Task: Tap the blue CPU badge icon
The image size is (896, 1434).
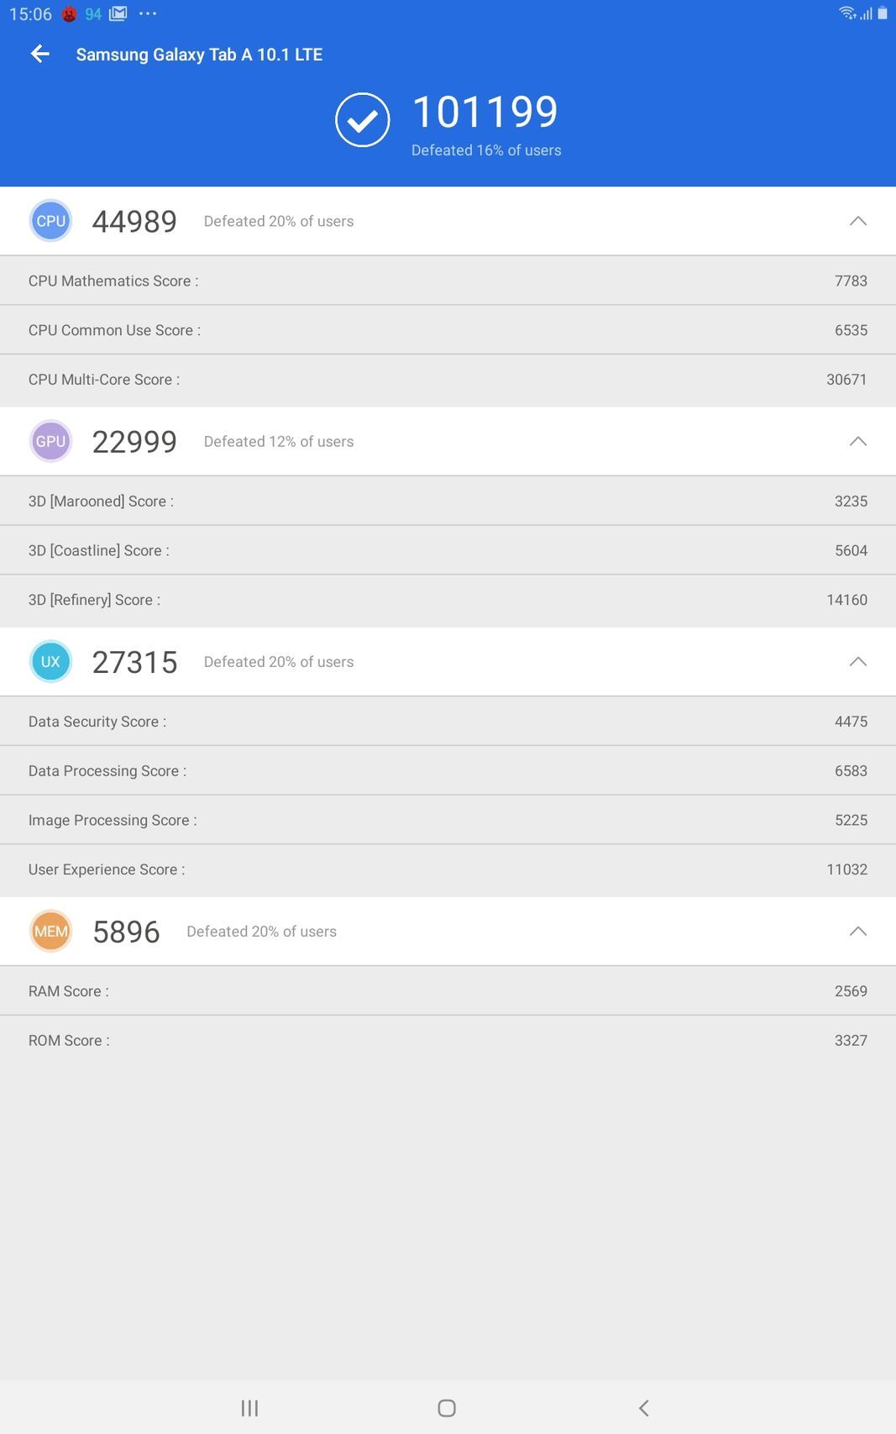Action: point(50,221)
